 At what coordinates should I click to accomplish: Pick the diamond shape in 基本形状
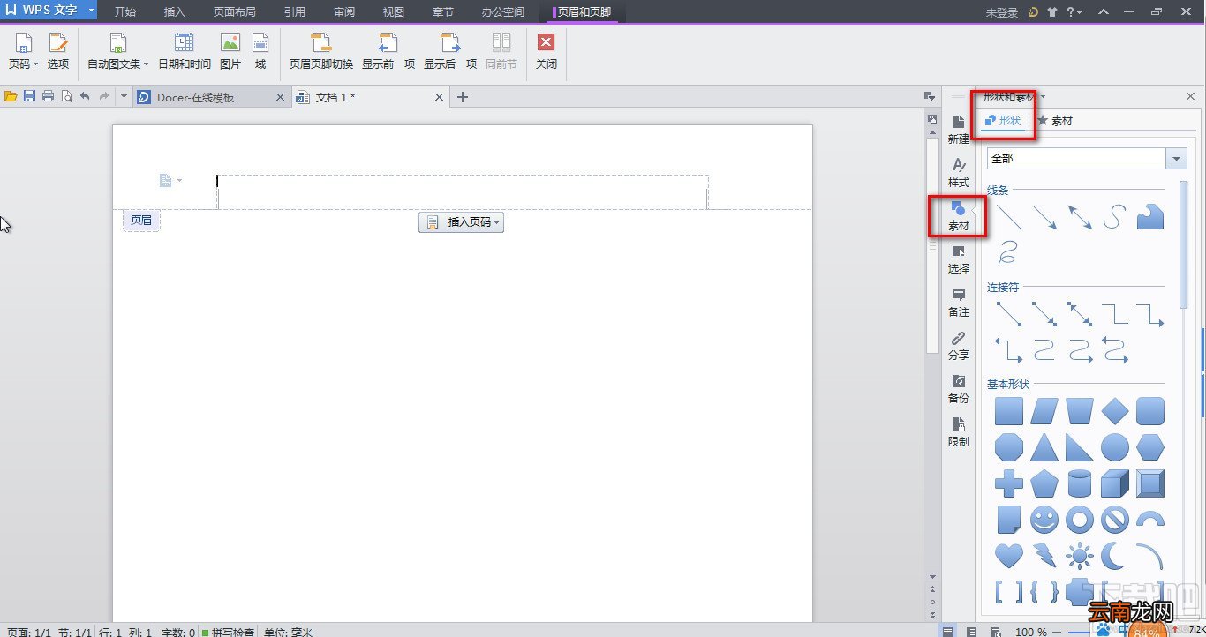point(1115,411)
